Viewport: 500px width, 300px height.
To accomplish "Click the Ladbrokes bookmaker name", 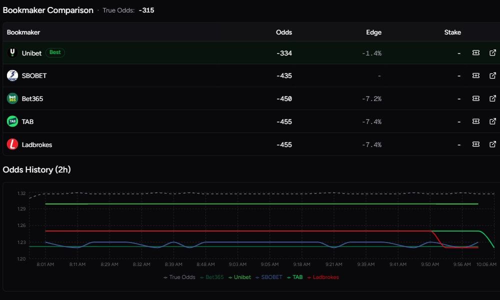I will coord(37,144).
